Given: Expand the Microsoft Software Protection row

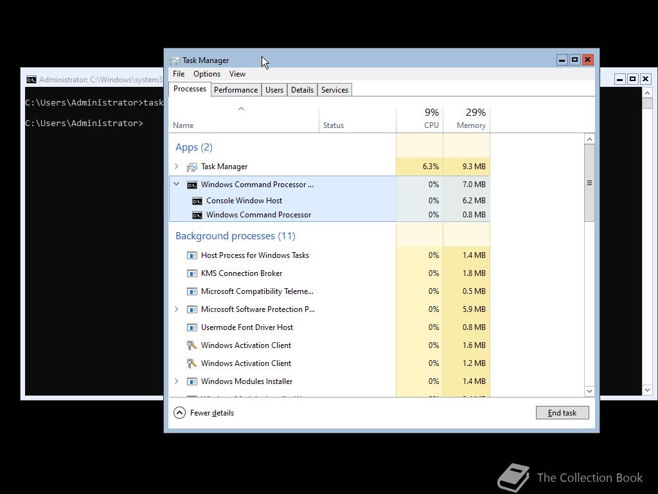Looking at the screenshot, I should pyautogui.click(x=177, y=309).
